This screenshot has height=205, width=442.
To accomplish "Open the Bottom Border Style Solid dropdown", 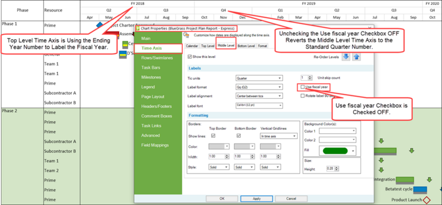I will pyautogui.click(x=244, y=167).
